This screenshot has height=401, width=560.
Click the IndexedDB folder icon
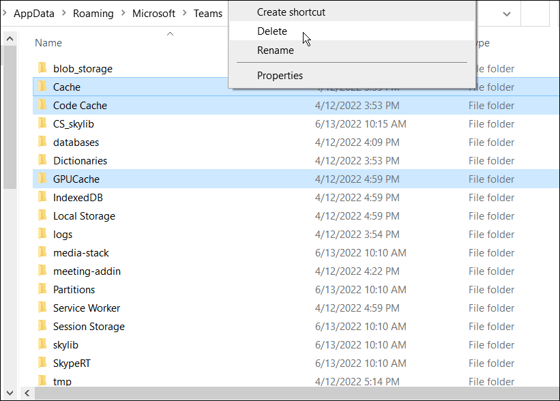pos(42,197)
